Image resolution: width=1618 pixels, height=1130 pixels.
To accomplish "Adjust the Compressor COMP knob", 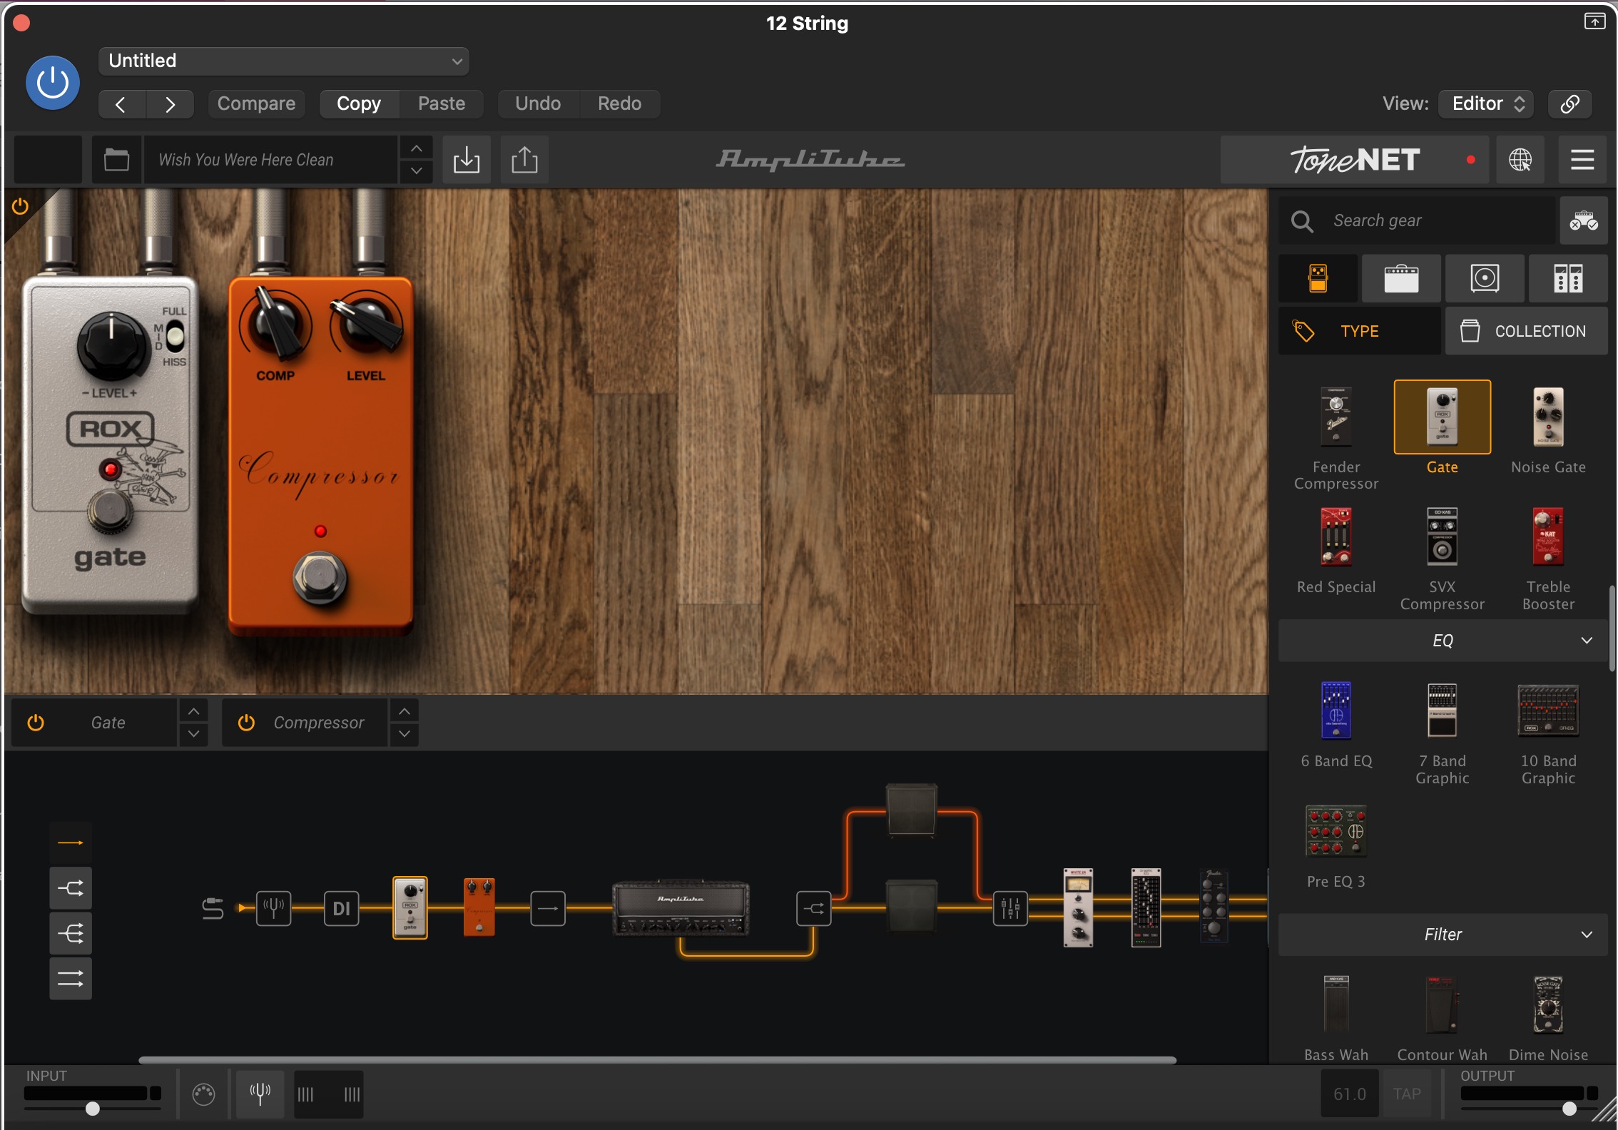I will 277,325.
